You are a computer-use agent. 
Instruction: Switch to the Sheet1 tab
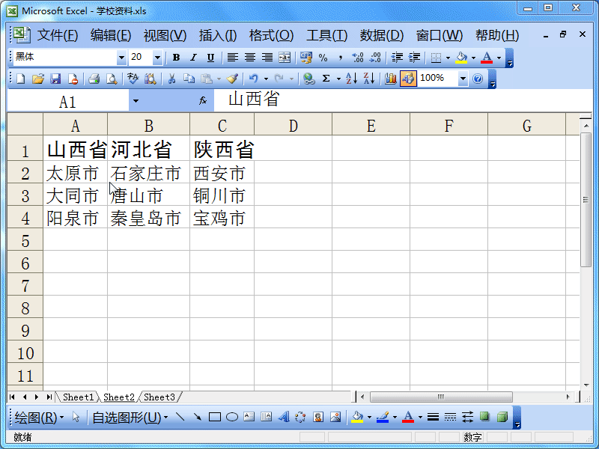tap(78, 397)
